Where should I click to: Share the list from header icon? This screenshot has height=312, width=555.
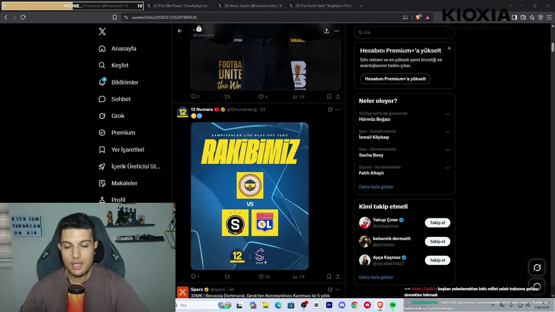click(x=326, y=31)
